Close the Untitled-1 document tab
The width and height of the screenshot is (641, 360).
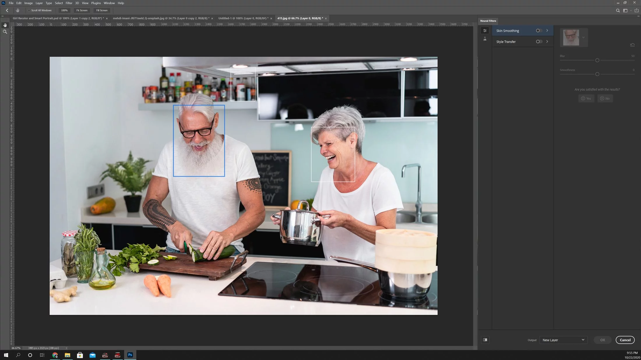[271, 18]
